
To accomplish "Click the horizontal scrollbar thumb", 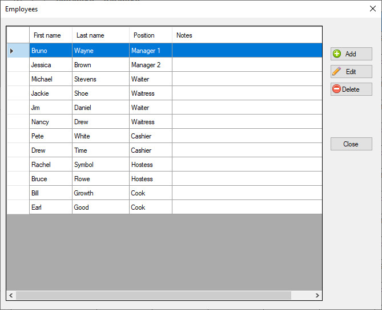I will click(154, 295).
